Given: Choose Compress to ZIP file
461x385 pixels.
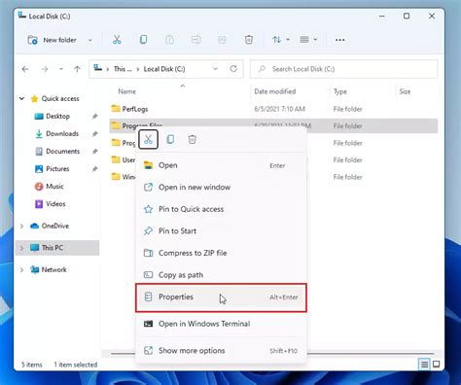Looking at the screenshot, I should click(221, 253).
